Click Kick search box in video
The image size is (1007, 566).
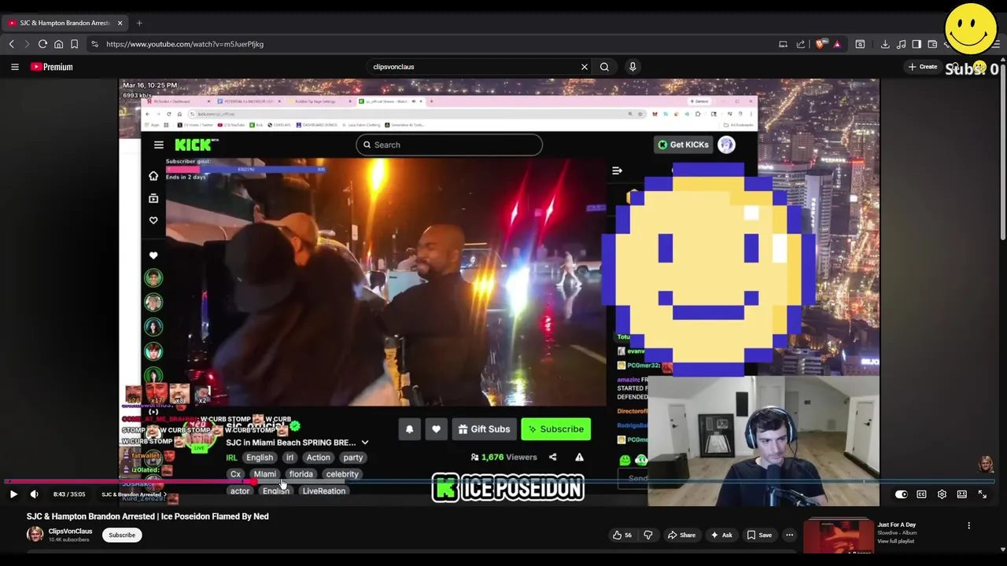448,145
